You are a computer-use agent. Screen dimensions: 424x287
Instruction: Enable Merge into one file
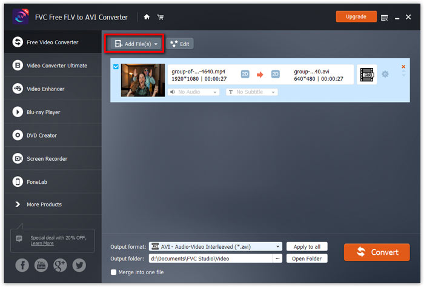tap(114, 272)
